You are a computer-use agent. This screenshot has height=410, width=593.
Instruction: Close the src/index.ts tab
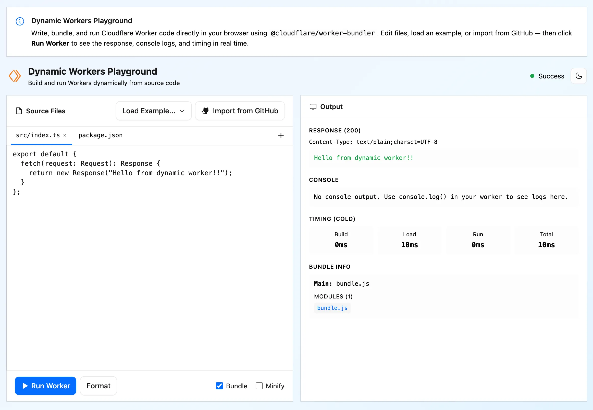click(65, 135)
